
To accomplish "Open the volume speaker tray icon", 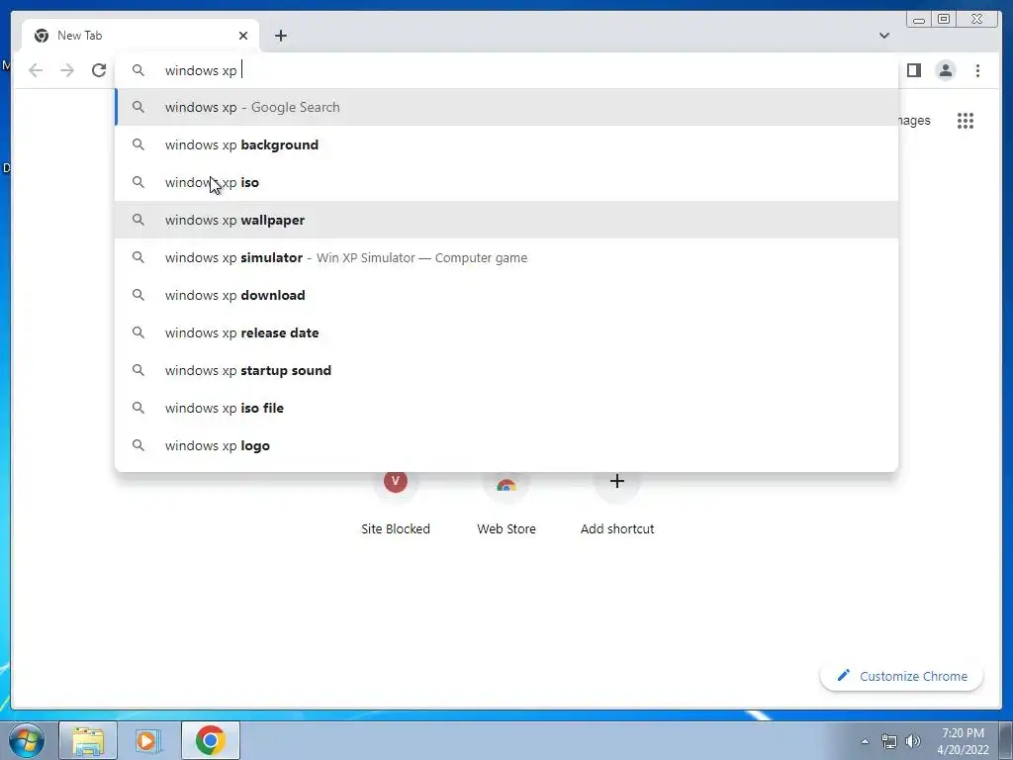I will click(x=913, y=741).
